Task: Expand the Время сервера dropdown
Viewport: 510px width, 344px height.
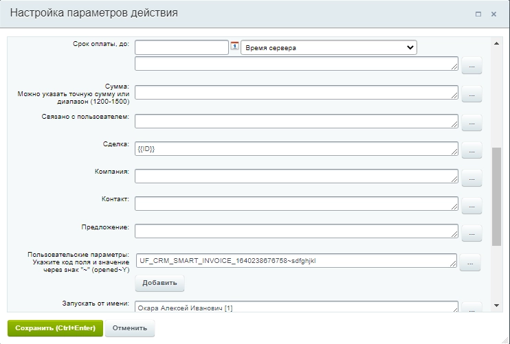Action: click(329, 47)
